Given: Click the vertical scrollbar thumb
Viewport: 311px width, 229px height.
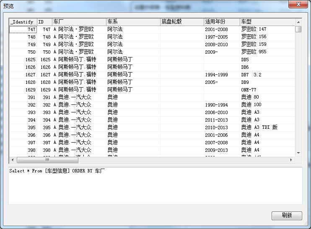Looking at the screenshot, I should point(298,29).
